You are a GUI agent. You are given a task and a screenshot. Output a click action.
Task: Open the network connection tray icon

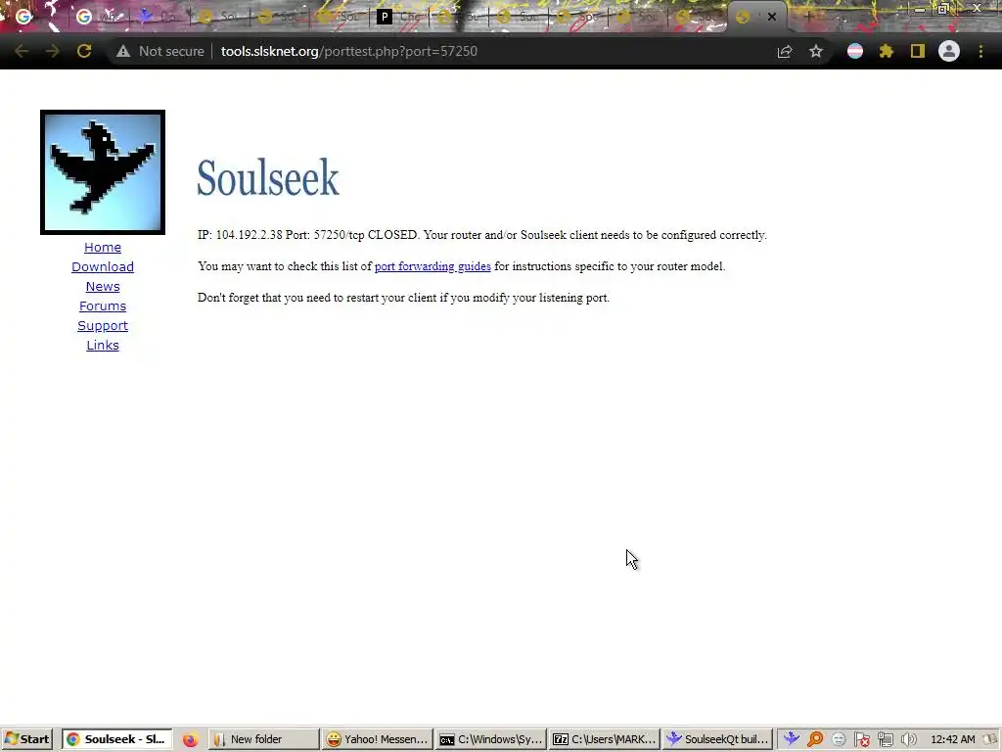(x=885, y=740)
